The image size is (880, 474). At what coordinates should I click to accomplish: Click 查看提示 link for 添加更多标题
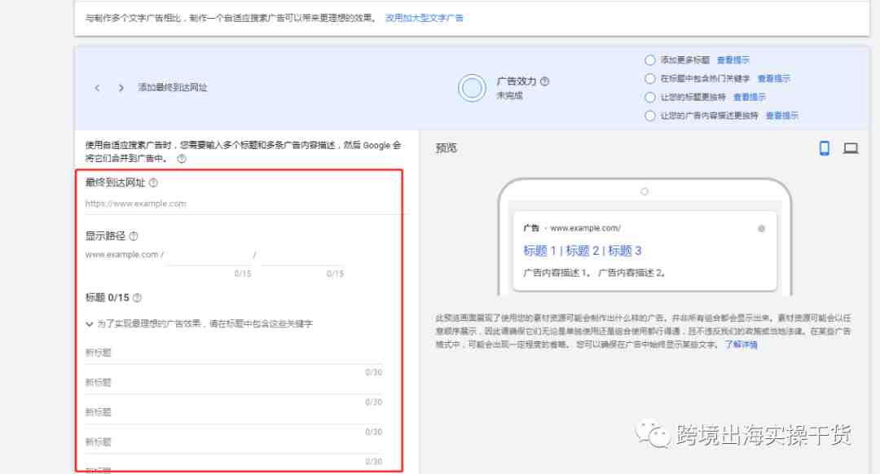tap(733, 60)
